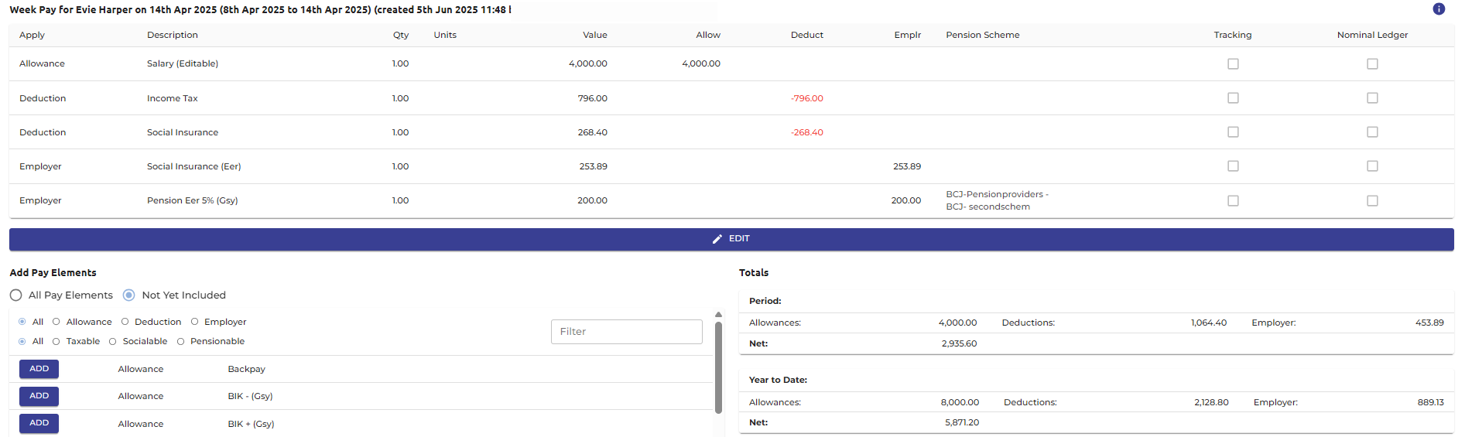Tick Tracking checkbox for Pension Eer 5% row

coord(1233,201)
